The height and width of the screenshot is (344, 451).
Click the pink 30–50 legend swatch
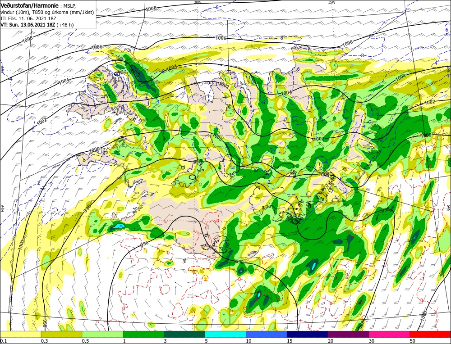pyautogui.click(x=390, y=334)
